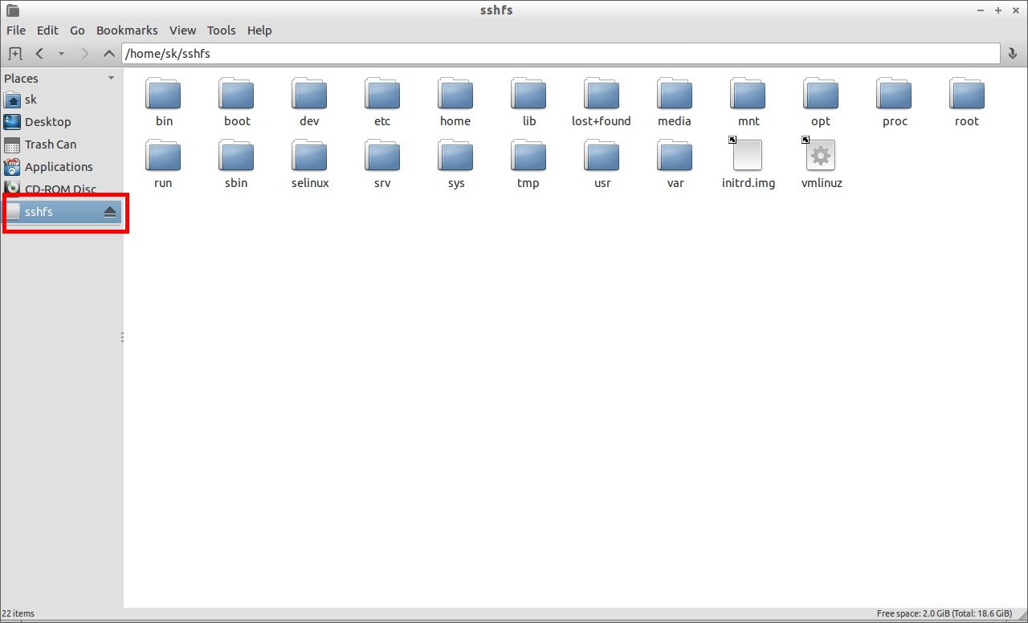1028x623 pixels.
Task: Expand the history dropdown arrow
Action: pos(61,54)
